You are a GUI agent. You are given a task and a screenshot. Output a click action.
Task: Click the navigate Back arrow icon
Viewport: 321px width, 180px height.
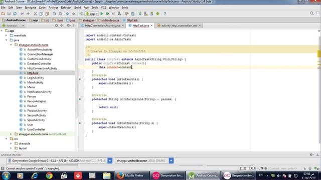68,13
